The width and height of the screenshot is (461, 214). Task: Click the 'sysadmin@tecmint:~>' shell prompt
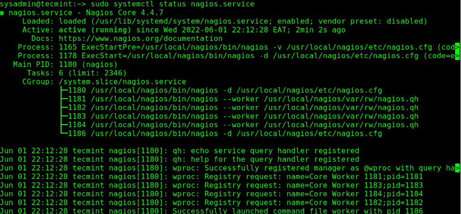[x=43, y=4]
